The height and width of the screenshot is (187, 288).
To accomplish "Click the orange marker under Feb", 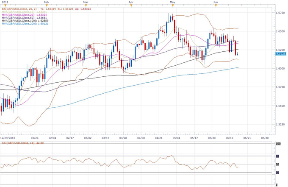I will tap(47, 6).
